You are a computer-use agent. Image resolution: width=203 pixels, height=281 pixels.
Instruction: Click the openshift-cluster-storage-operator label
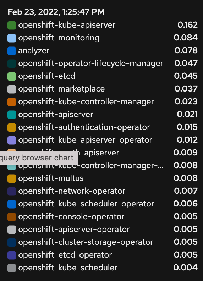86,242
